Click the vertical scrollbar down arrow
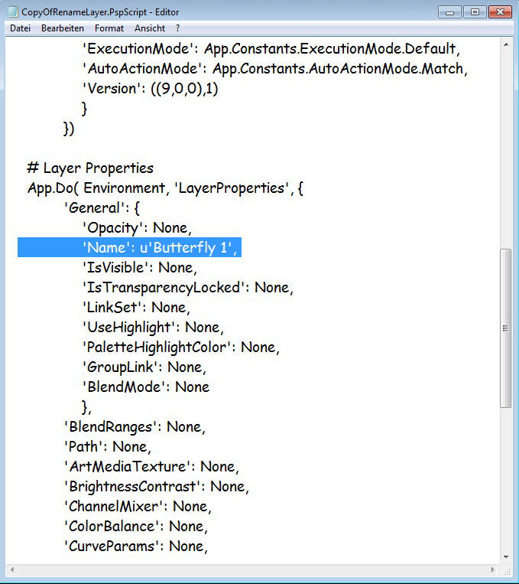 (505, 557)
